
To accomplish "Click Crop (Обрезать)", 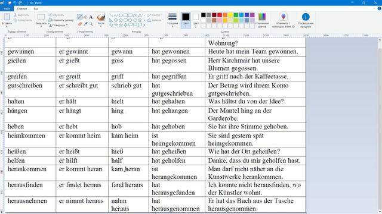I will click(x=56, y=15).
